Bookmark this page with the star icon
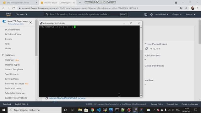 186,8
